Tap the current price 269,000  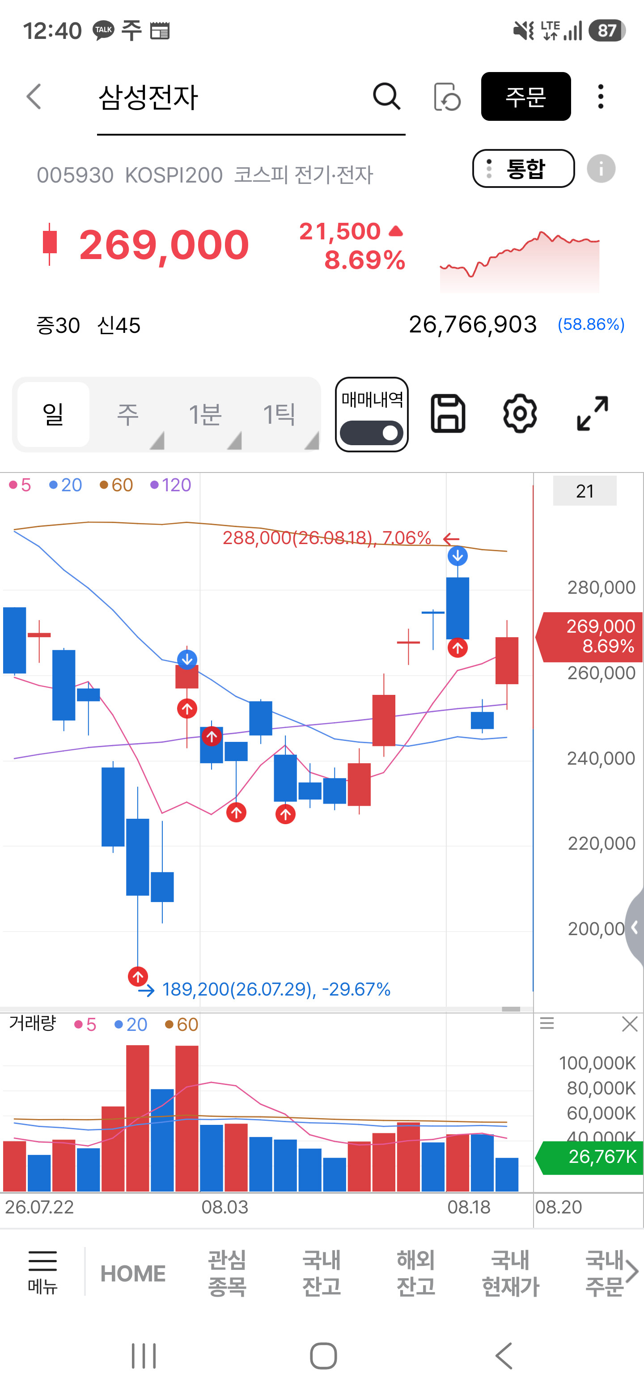coord(164,245)
